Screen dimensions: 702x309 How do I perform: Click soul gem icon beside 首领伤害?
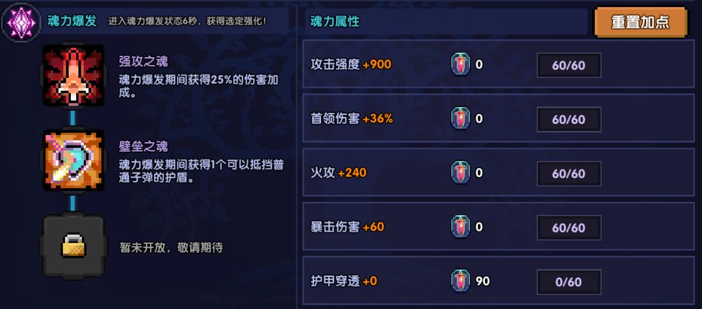460,119
